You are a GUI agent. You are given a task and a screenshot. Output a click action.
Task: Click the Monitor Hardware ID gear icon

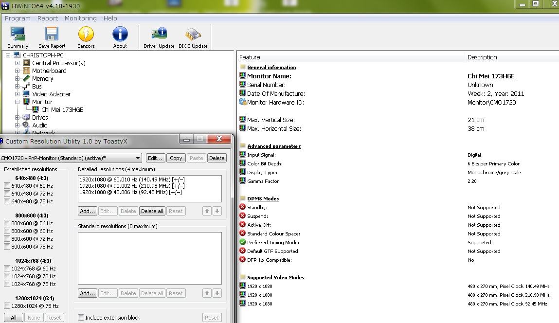242,102
